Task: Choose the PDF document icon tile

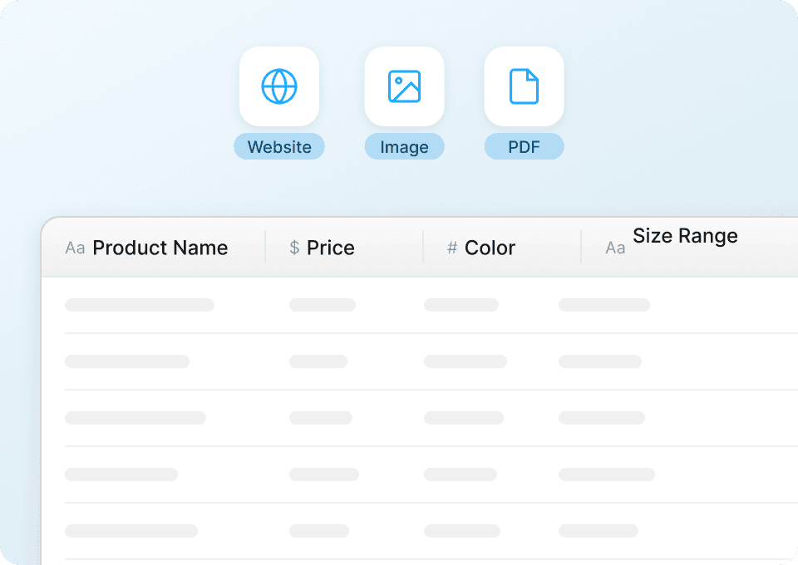Action: coord(524,86)
